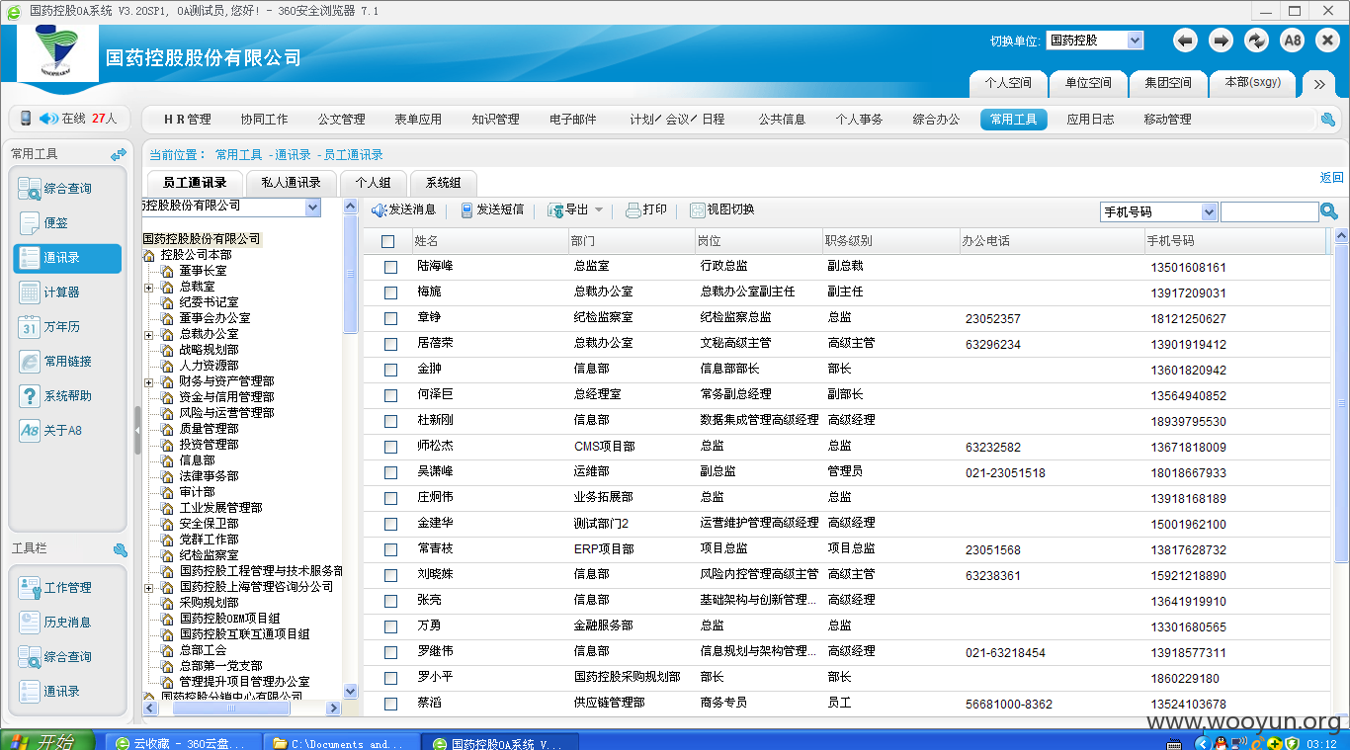Open the 切换单位 国药控股 dropdown
The image size is (1350, 750).
(1094, 41)
